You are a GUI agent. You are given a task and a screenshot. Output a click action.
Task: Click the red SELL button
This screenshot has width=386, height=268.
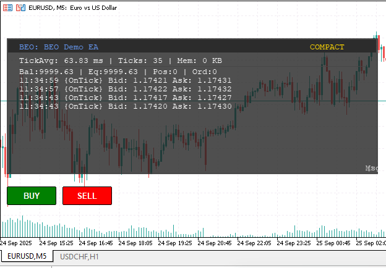87,196
